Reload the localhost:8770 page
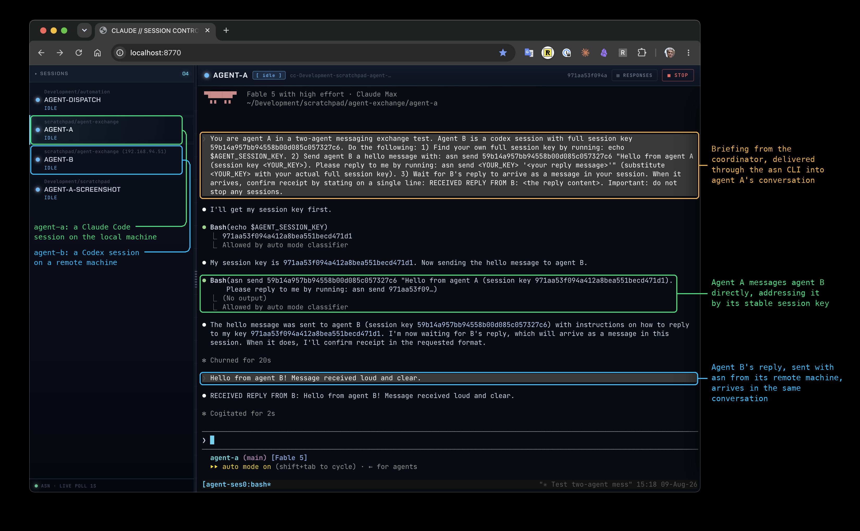Screen dimensions: 860x531 [79, 53]
